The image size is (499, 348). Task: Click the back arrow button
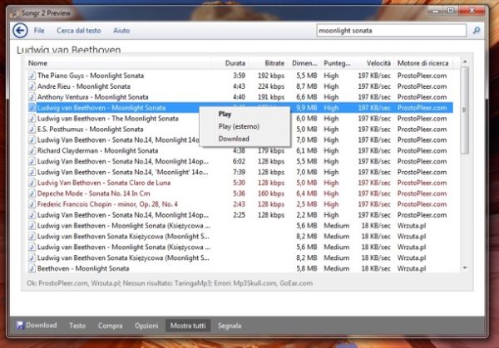(x=20, y=31)
